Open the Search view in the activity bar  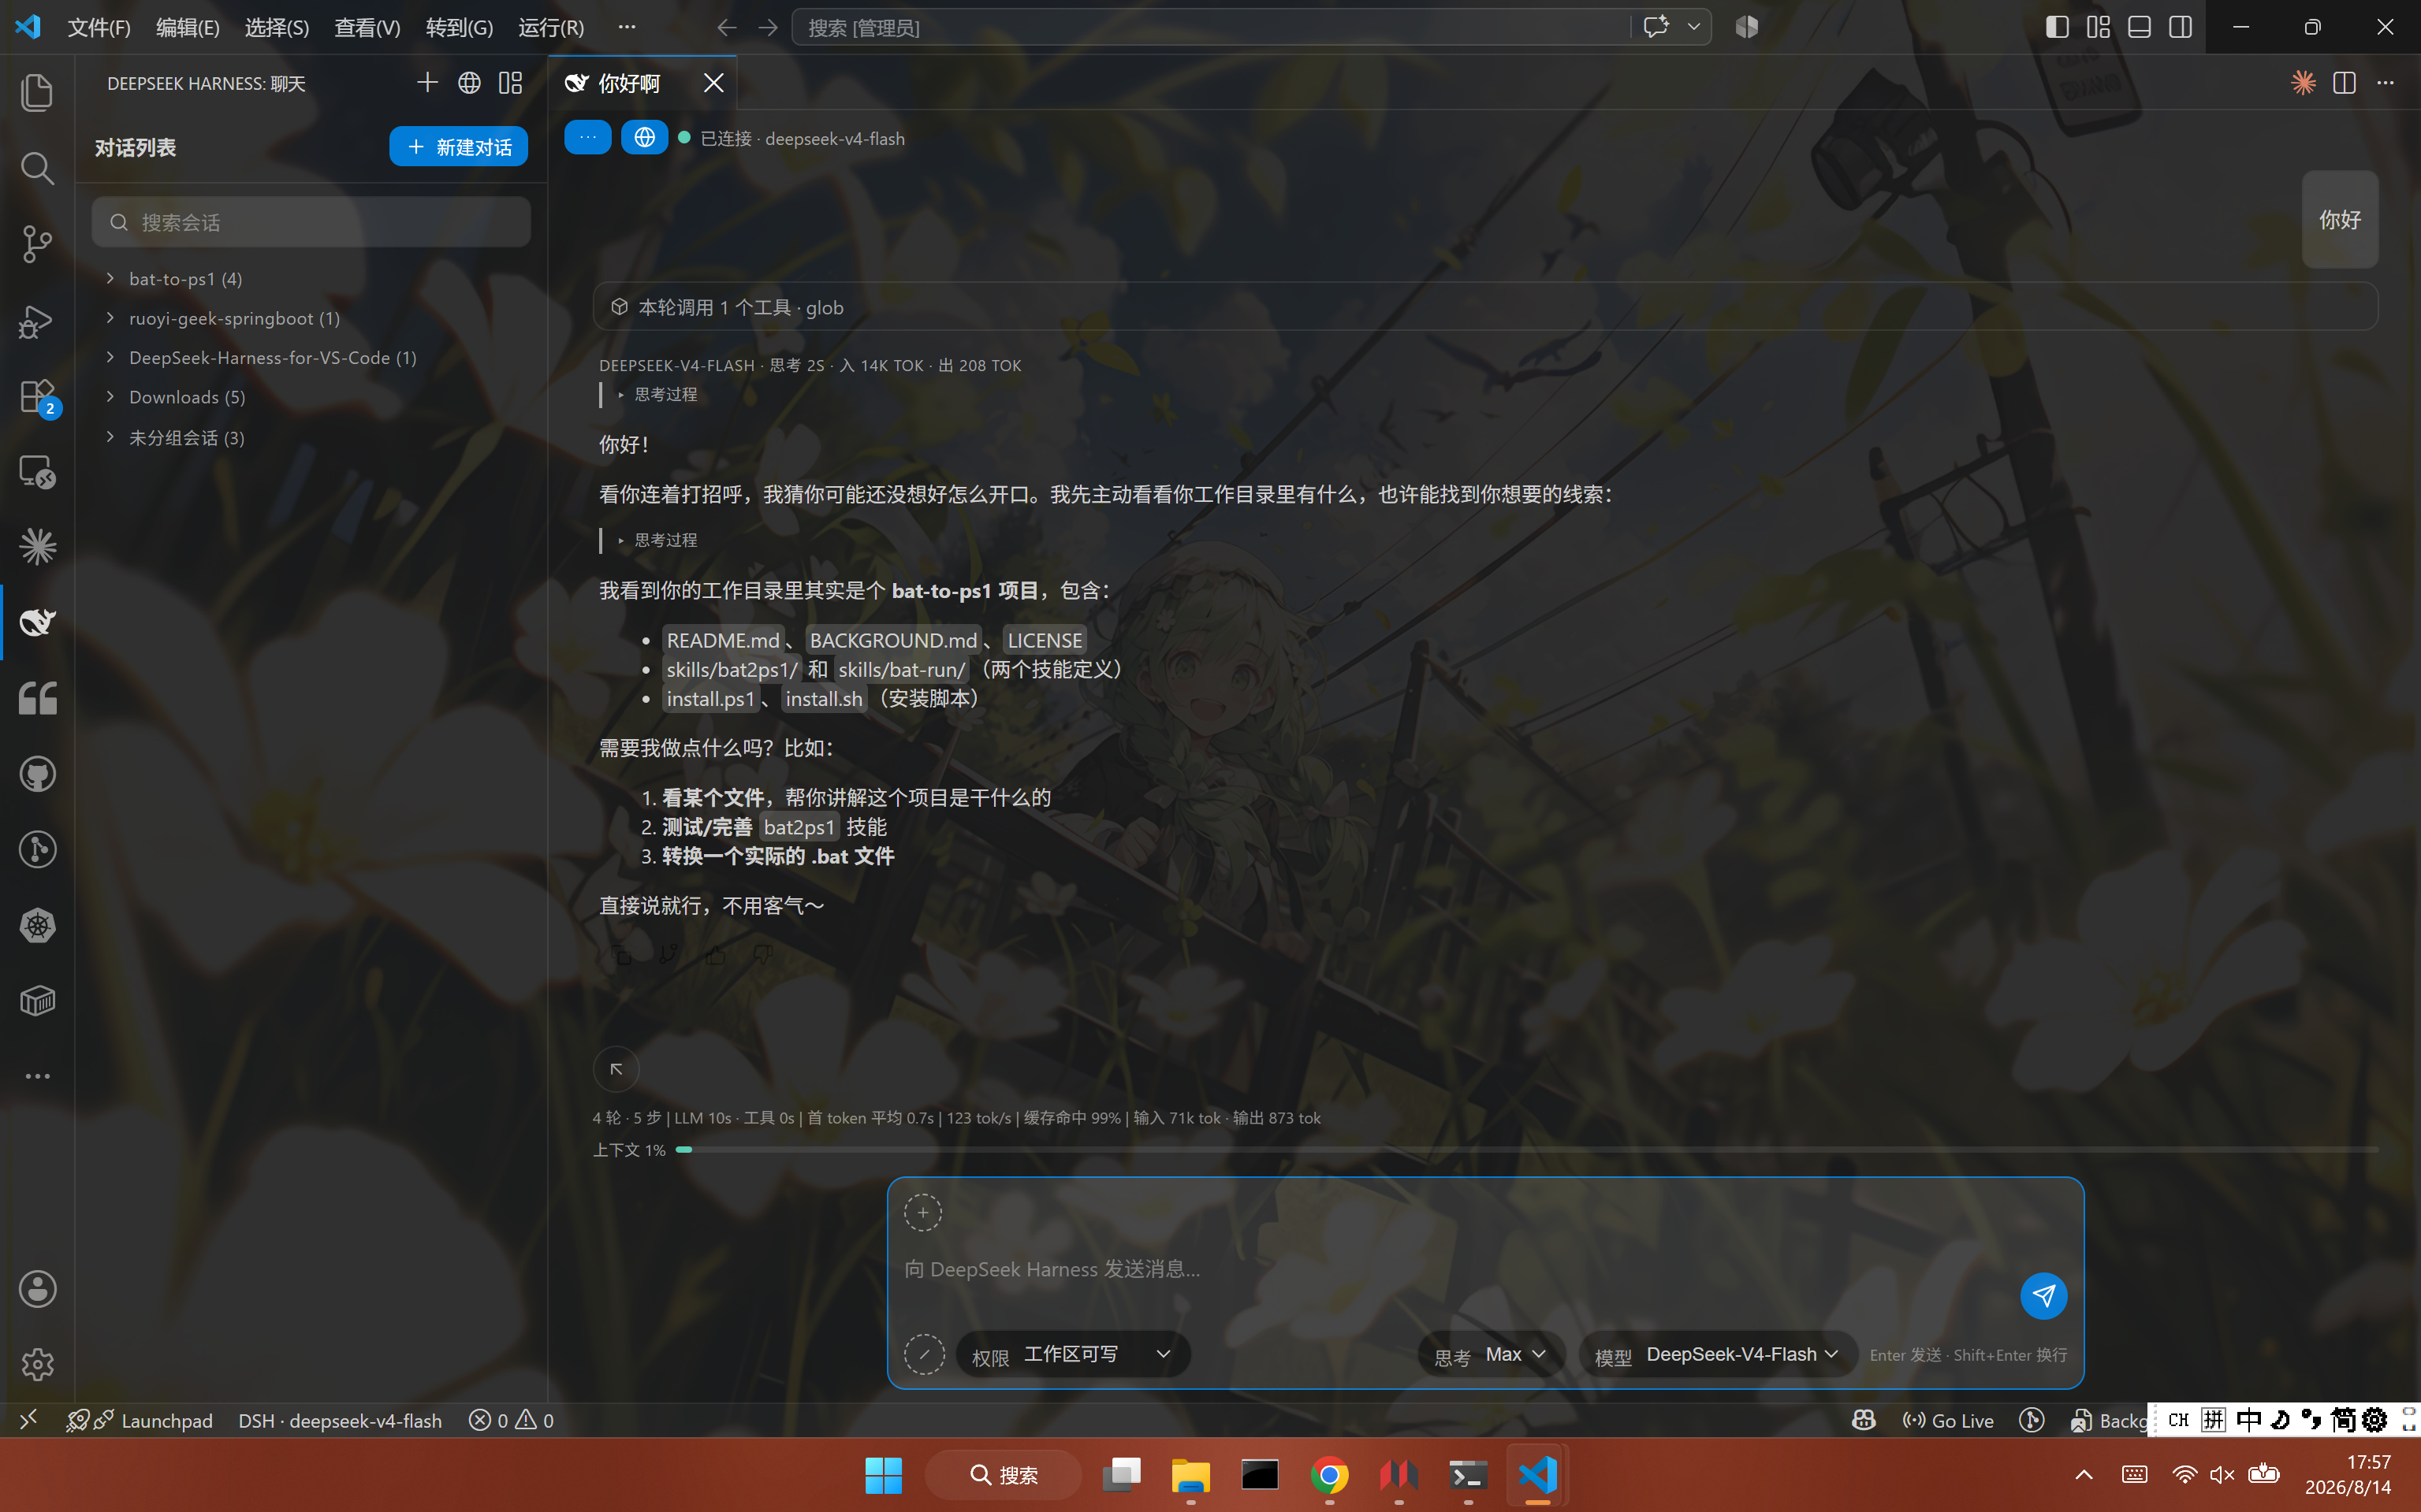coord(37,168)
